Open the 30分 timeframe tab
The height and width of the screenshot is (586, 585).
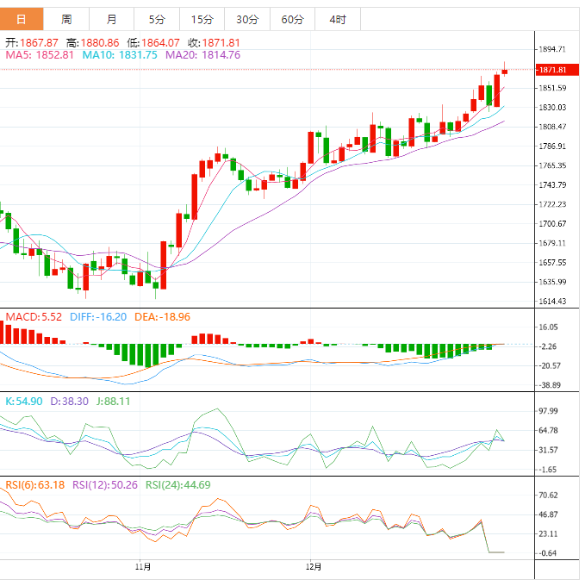(x=247, y=19)
